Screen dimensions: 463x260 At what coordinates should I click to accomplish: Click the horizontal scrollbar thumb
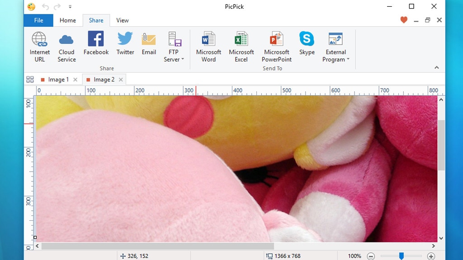click(158, 246)
